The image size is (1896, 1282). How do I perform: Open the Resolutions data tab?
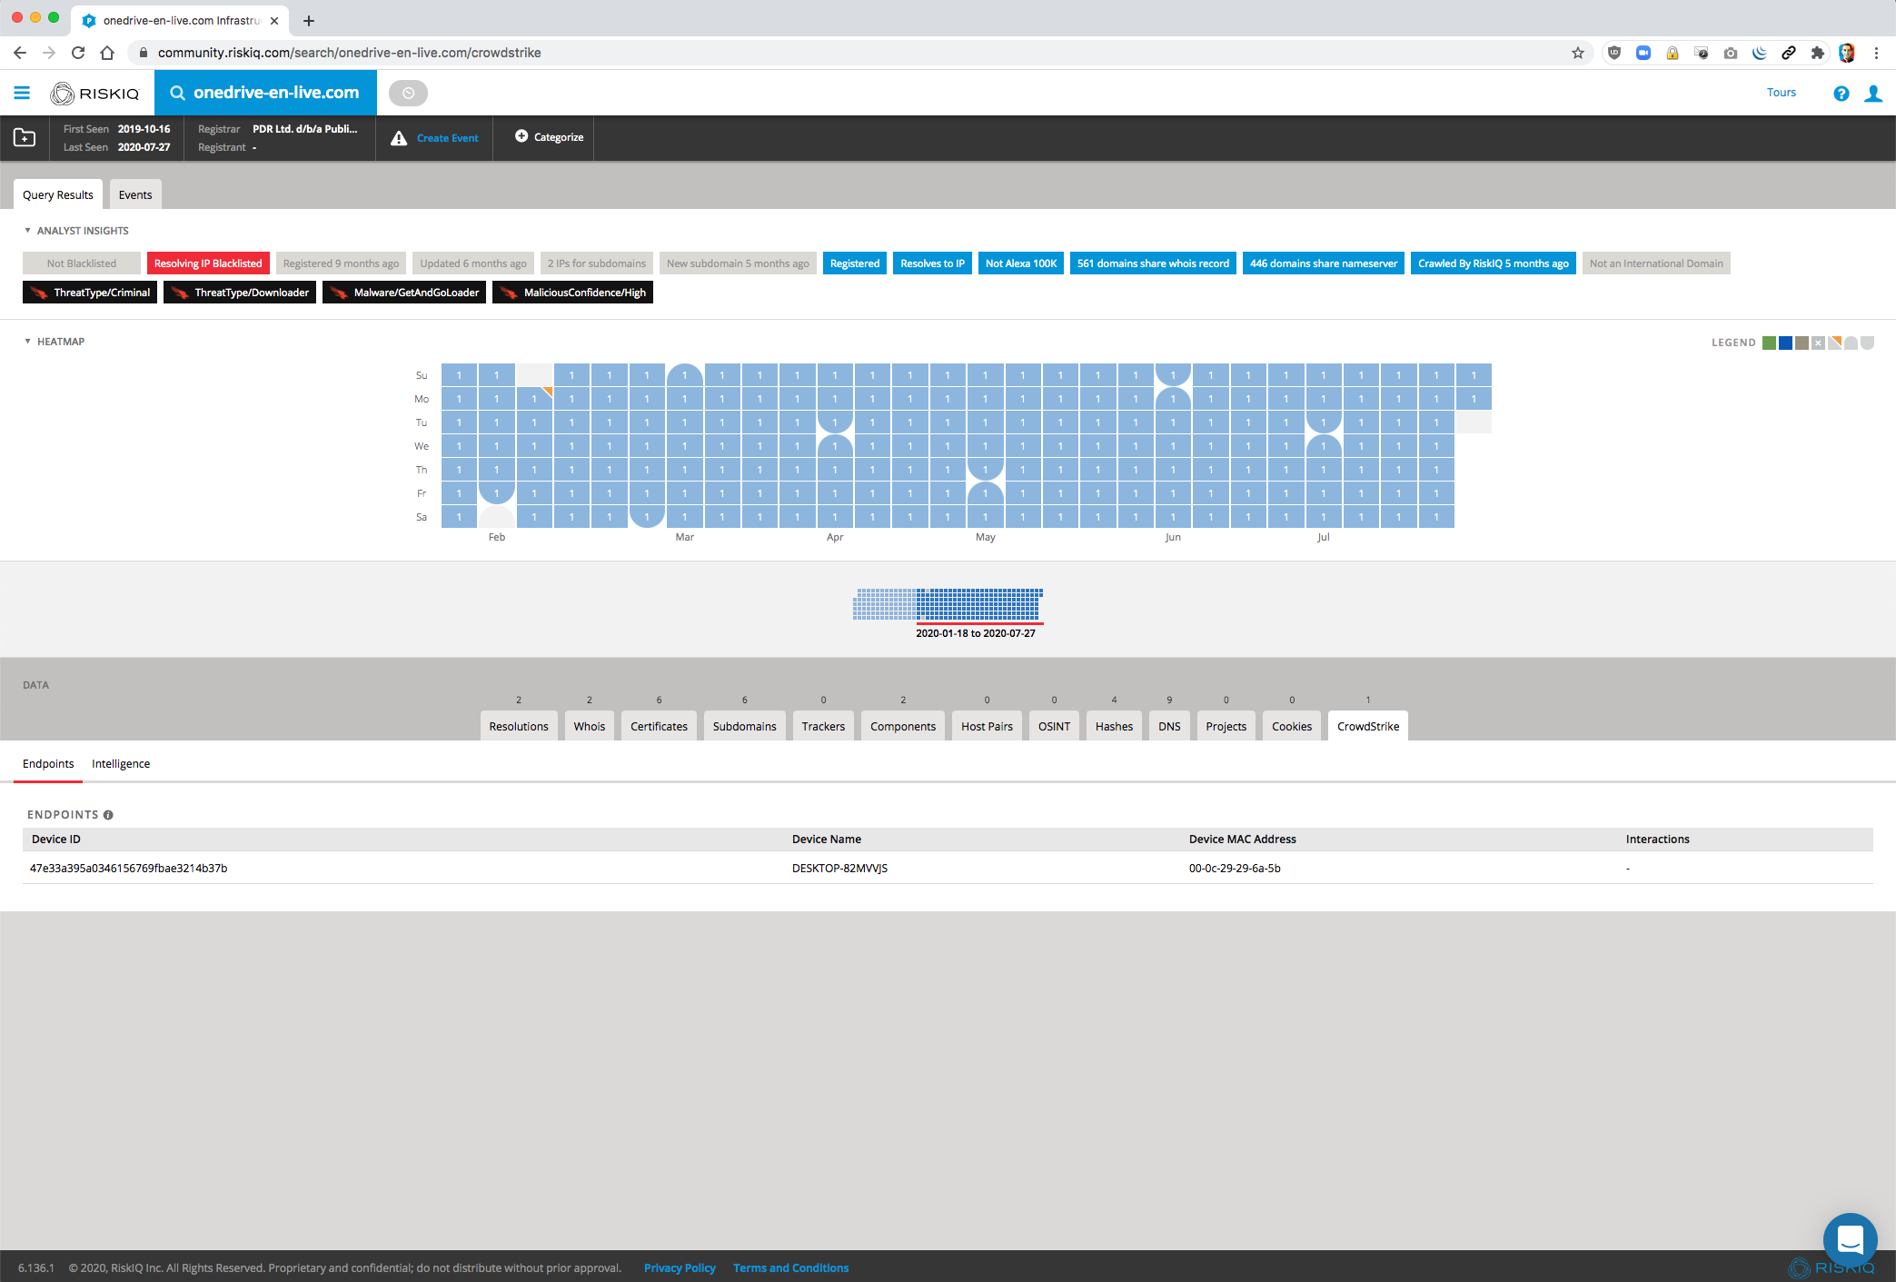click(519, 726)
